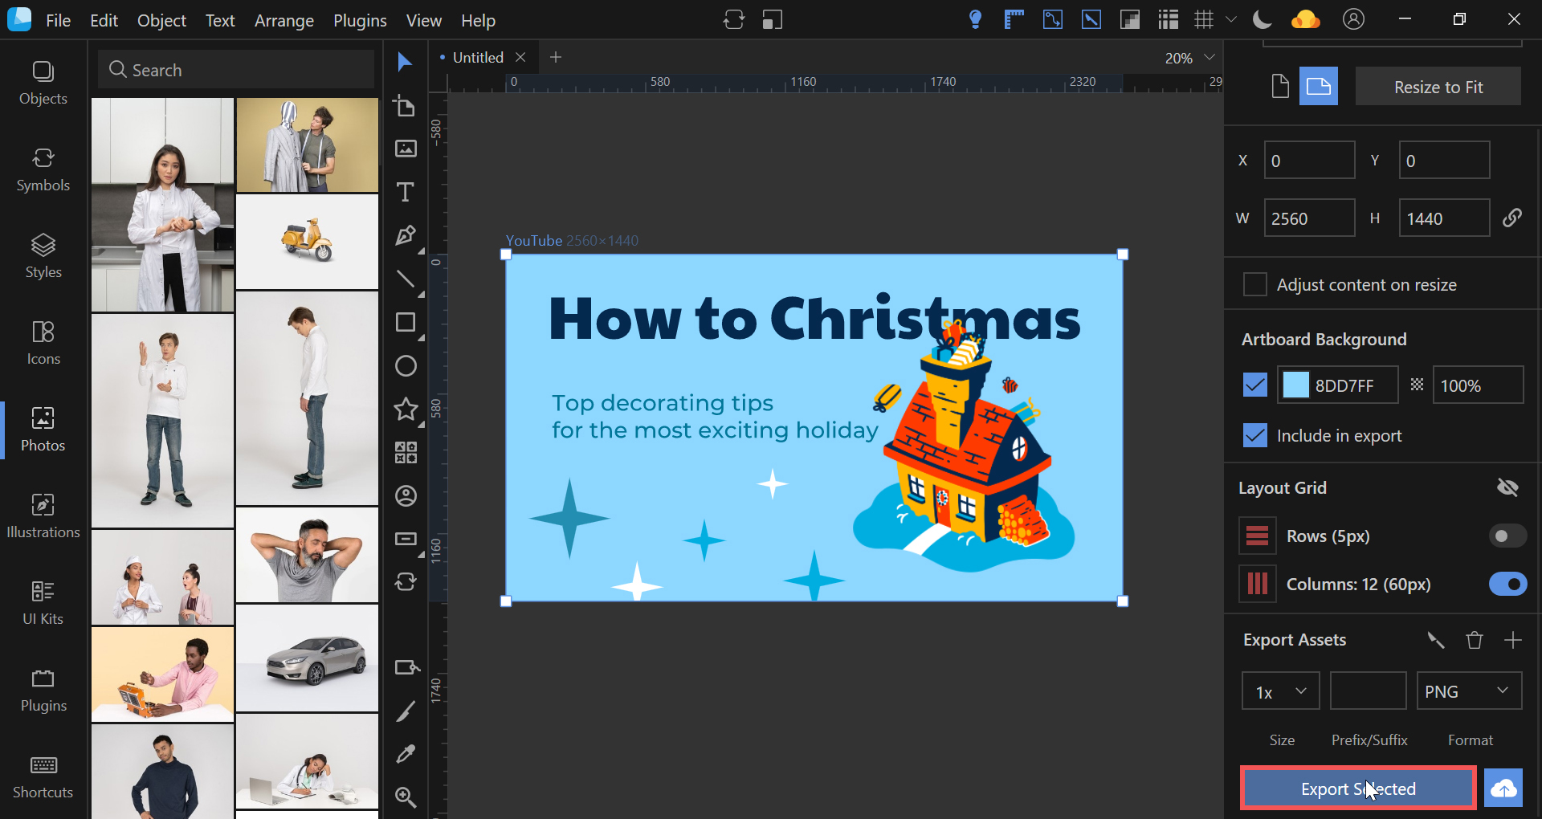Enable Adjust content on resize
The height and width of the screenshot is (819, 1542).
(x=1254, y=285)
